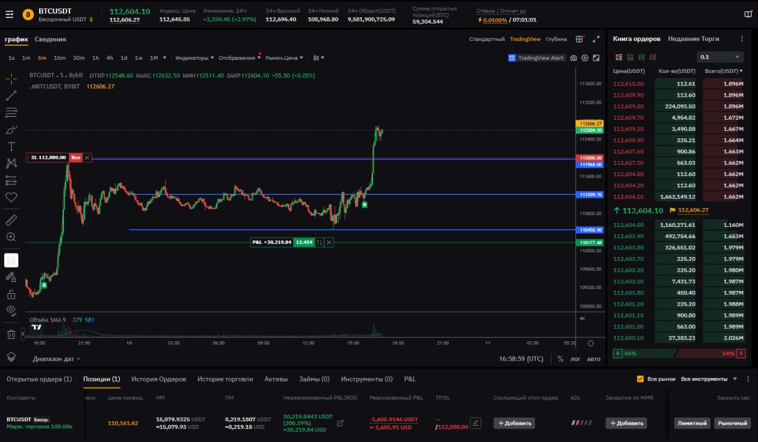
Task: Close position with Рыночный button
Action: coord(733,423)
